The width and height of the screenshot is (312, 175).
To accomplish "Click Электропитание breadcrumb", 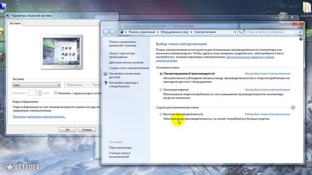I will [x=205, y=32].
